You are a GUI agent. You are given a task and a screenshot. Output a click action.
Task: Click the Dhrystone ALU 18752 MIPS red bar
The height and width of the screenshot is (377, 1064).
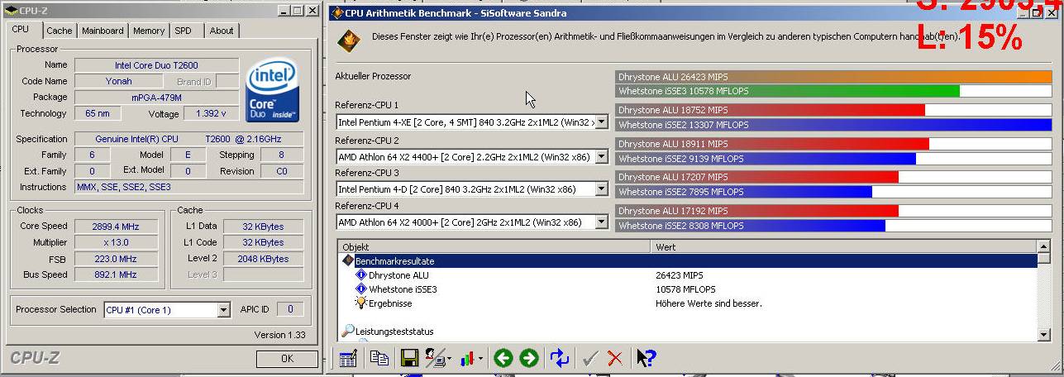pos(771,110)
